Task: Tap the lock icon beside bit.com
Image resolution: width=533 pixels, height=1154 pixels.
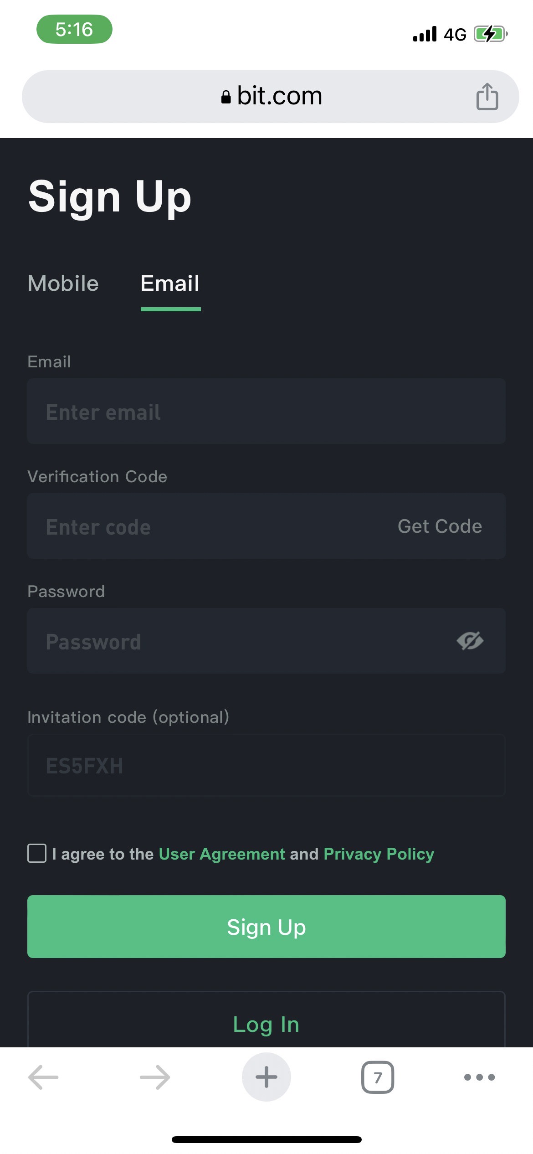Action: (226, 97)
